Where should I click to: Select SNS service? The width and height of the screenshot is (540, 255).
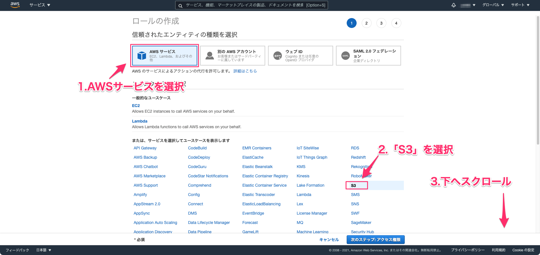point(355,204)
